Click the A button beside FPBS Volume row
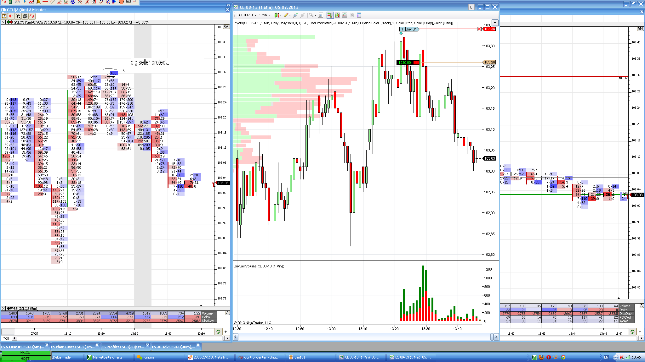 pos(227,313)
